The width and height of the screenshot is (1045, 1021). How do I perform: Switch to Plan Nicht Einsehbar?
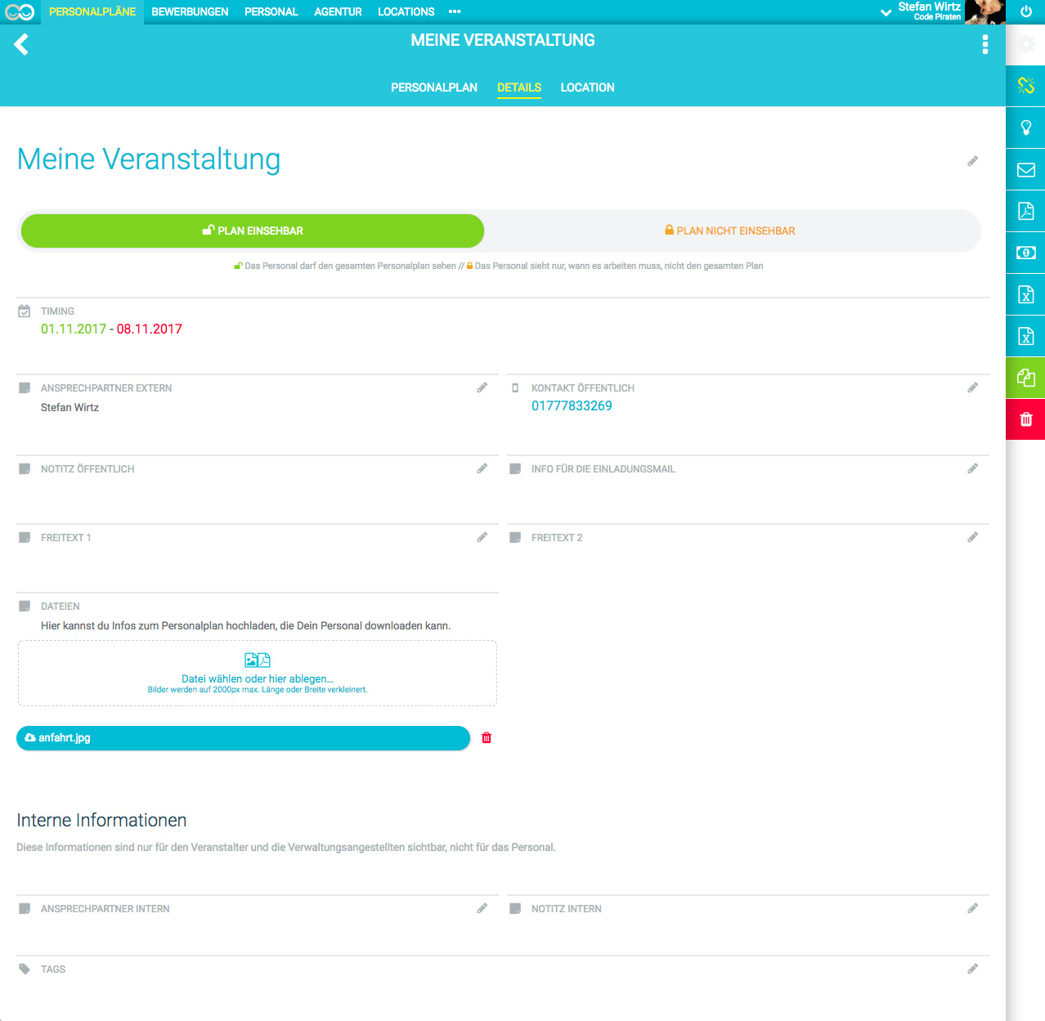click(x=729, y=231)
